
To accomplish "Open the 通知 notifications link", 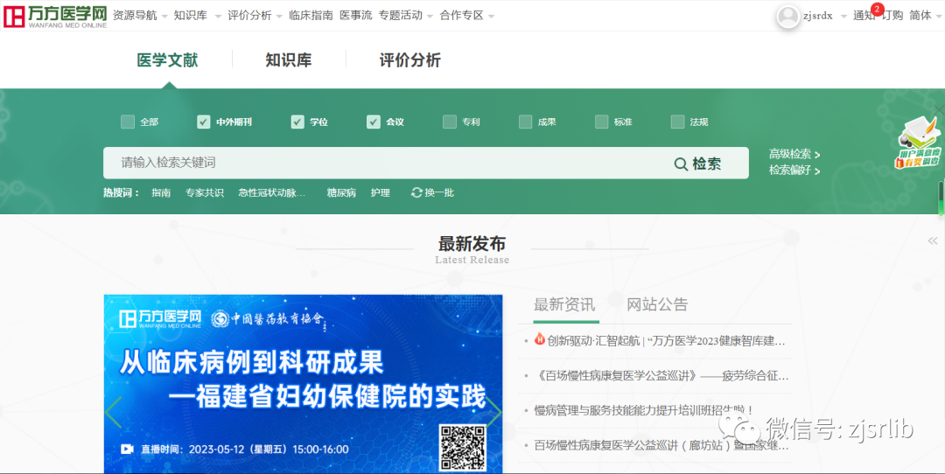I will click(863, 16).
